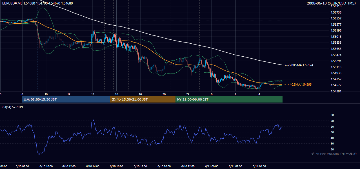Click RSI scale label 60
The height and width of the screenshot is (169, 360).
pos(332,126)
